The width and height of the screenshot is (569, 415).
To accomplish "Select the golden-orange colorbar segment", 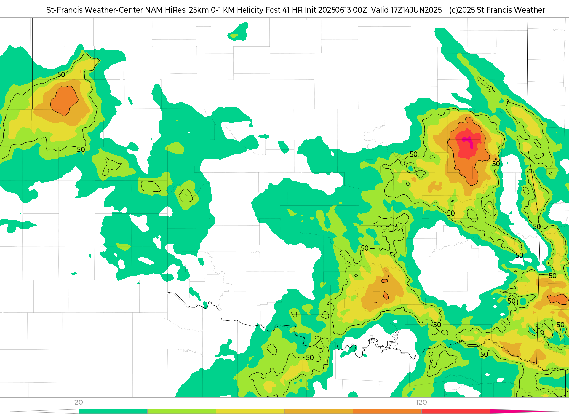I will [319, 411].
